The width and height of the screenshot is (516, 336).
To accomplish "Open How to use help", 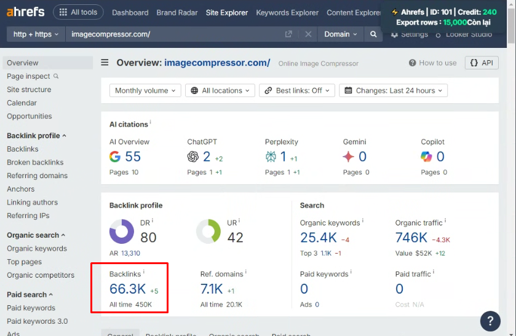I will [x=432, y=63].
